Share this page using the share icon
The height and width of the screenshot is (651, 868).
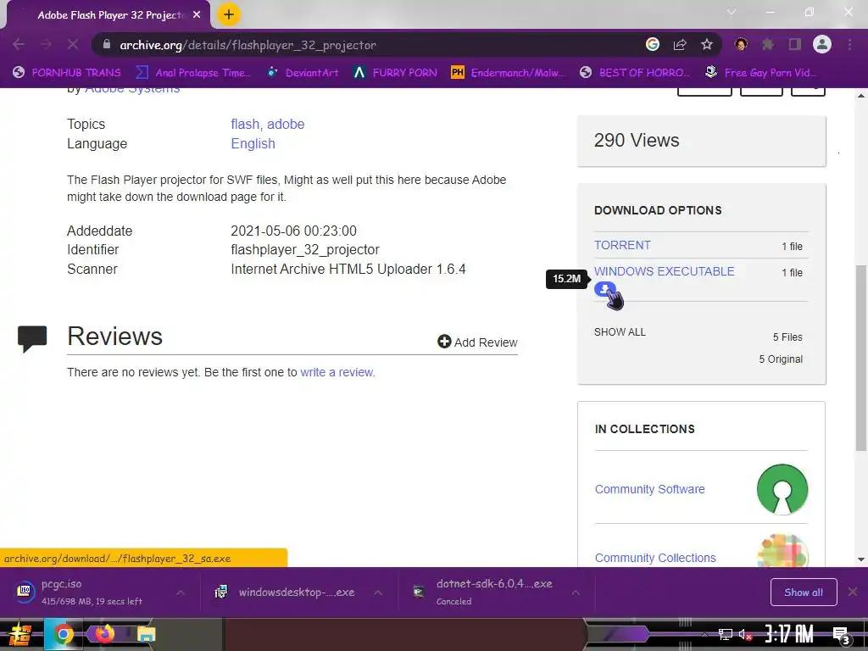[x=680, y=44]
